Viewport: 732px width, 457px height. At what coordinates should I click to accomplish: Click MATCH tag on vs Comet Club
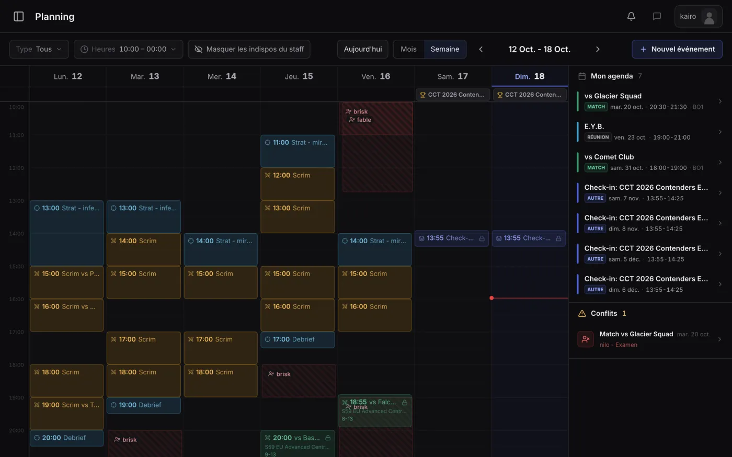[596, 168]
